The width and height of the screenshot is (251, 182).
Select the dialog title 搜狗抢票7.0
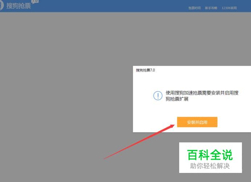coord(145,70)
